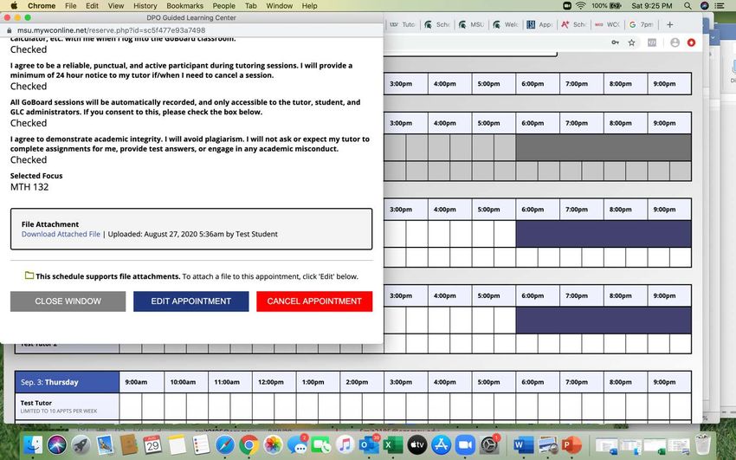Open Excel icon in the dock
The image size is (736, 460).
pyautogui.click(x=393, y=445)
